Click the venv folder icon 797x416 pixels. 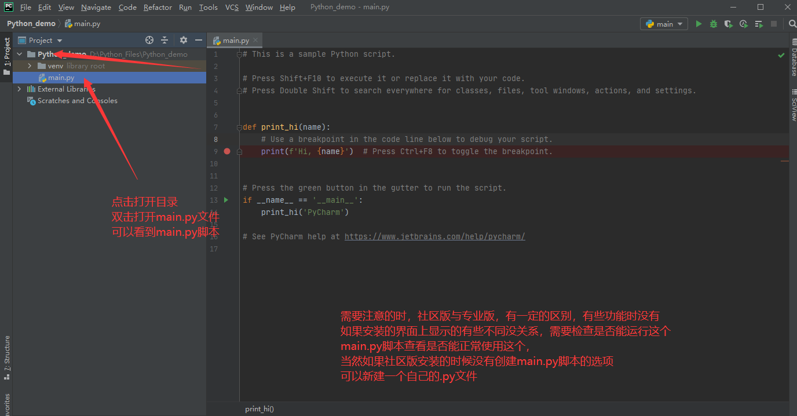click(x=42, y=66)
